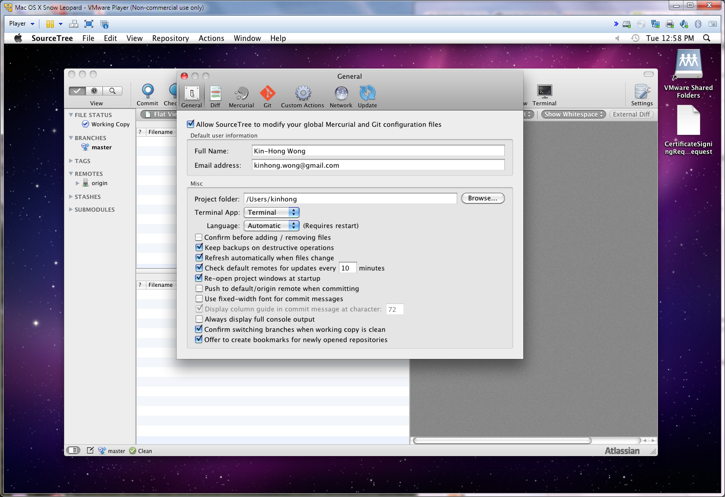This screenshot has height=497, width=725.
Task: Click VMware full screen icon
Action: [x=89, y=24]
